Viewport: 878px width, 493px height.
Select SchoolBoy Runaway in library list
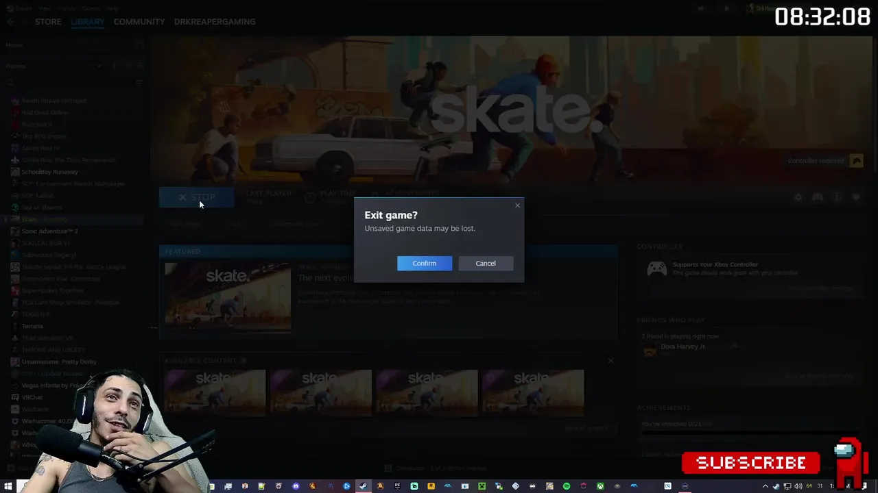49,172
